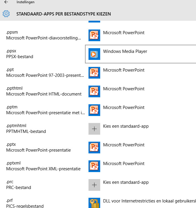
Task: Click the '.prf' extension text
Action: click(9, 201)
